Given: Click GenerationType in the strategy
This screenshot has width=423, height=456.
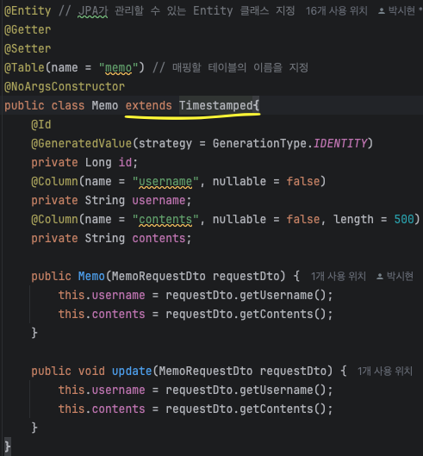Looking at the screenshot, I should pyautogui.click(x=259, y=143).
